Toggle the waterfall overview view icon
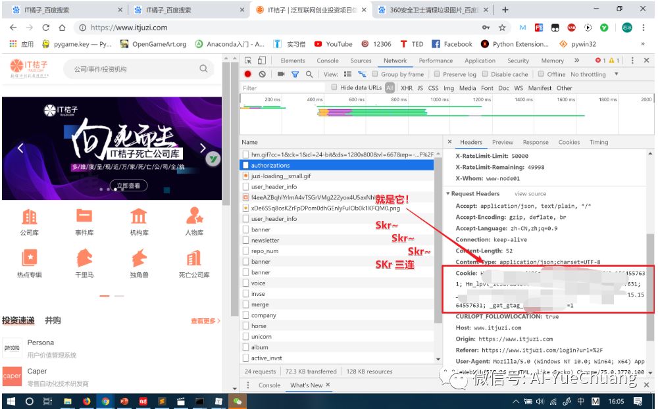The image size is (658, 409). click(362, 74)
